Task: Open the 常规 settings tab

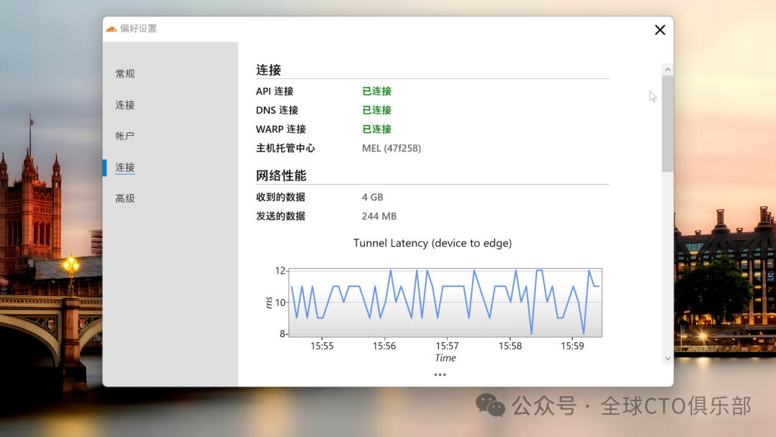Action: (x=125, y=74)
